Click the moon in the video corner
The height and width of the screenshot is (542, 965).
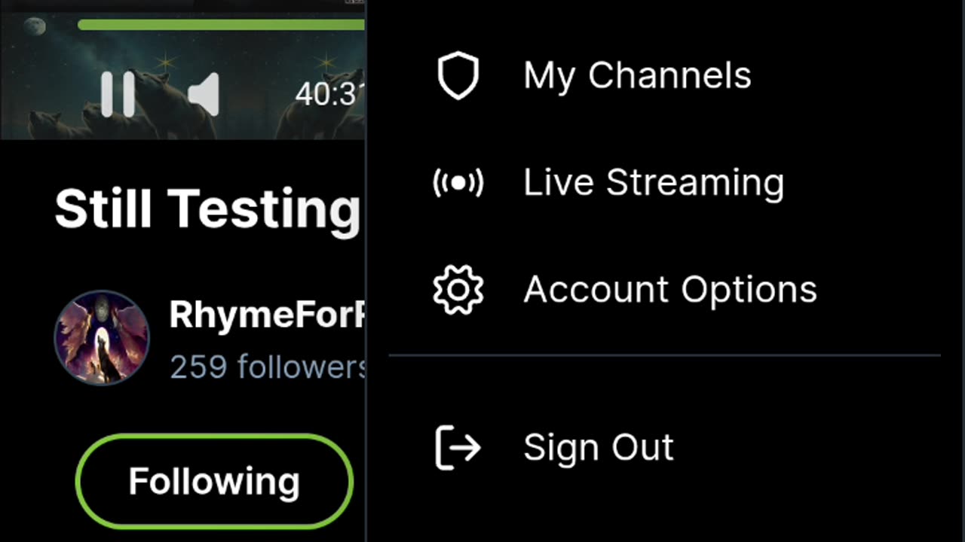pos(34,27)
